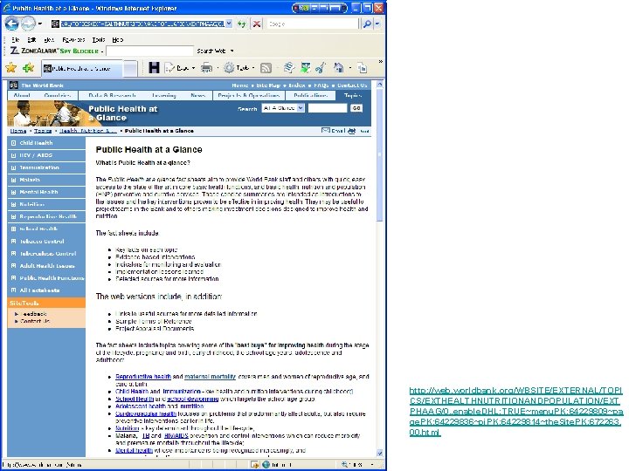The height and width of the screenshot is (471, 629).
Task: Open the 'At A Glance' search scope dropdown
Action: tap(301, 108)
